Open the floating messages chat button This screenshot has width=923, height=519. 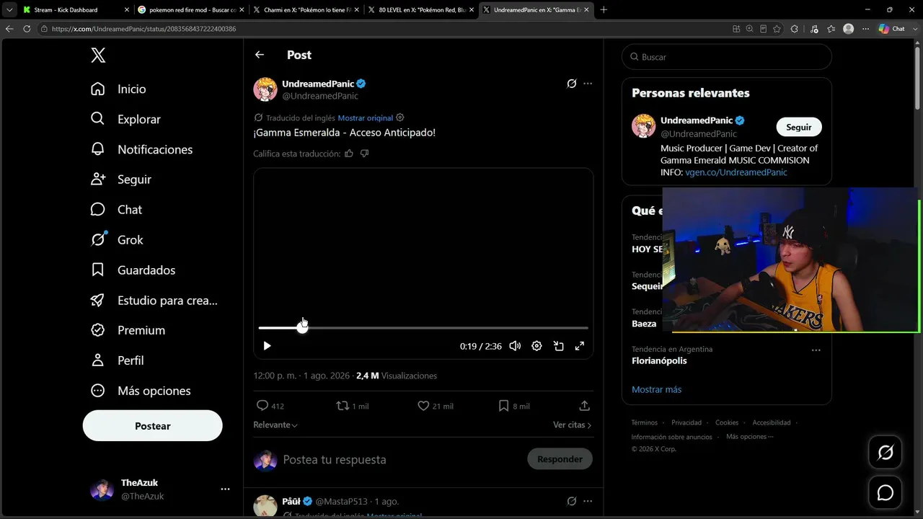pos(886,493)
